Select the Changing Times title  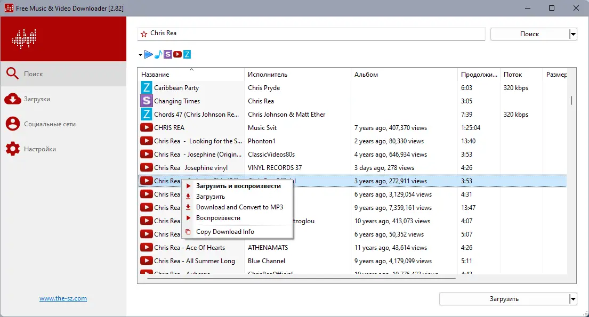(x=177, y=101)
